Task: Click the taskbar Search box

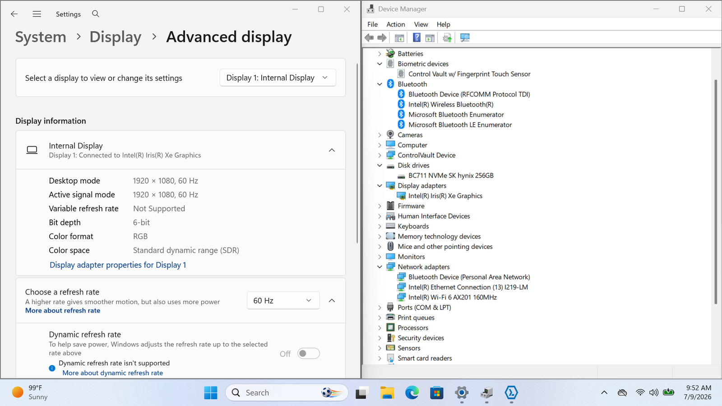Action: 287,393
